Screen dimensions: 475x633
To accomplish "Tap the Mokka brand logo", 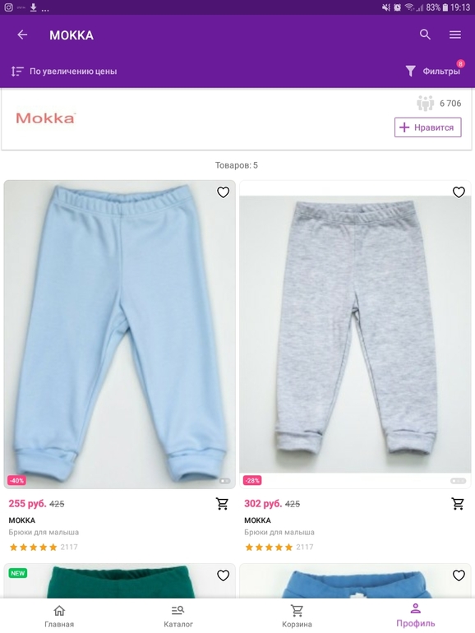I will (x=45, y=118).
